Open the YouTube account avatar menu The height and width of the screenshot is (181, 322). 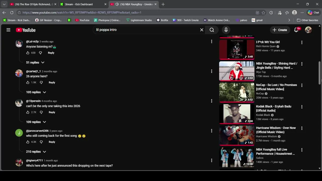click(308, 30)
